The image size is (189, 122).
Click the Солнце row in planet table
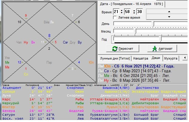click(x=94, y=91)
